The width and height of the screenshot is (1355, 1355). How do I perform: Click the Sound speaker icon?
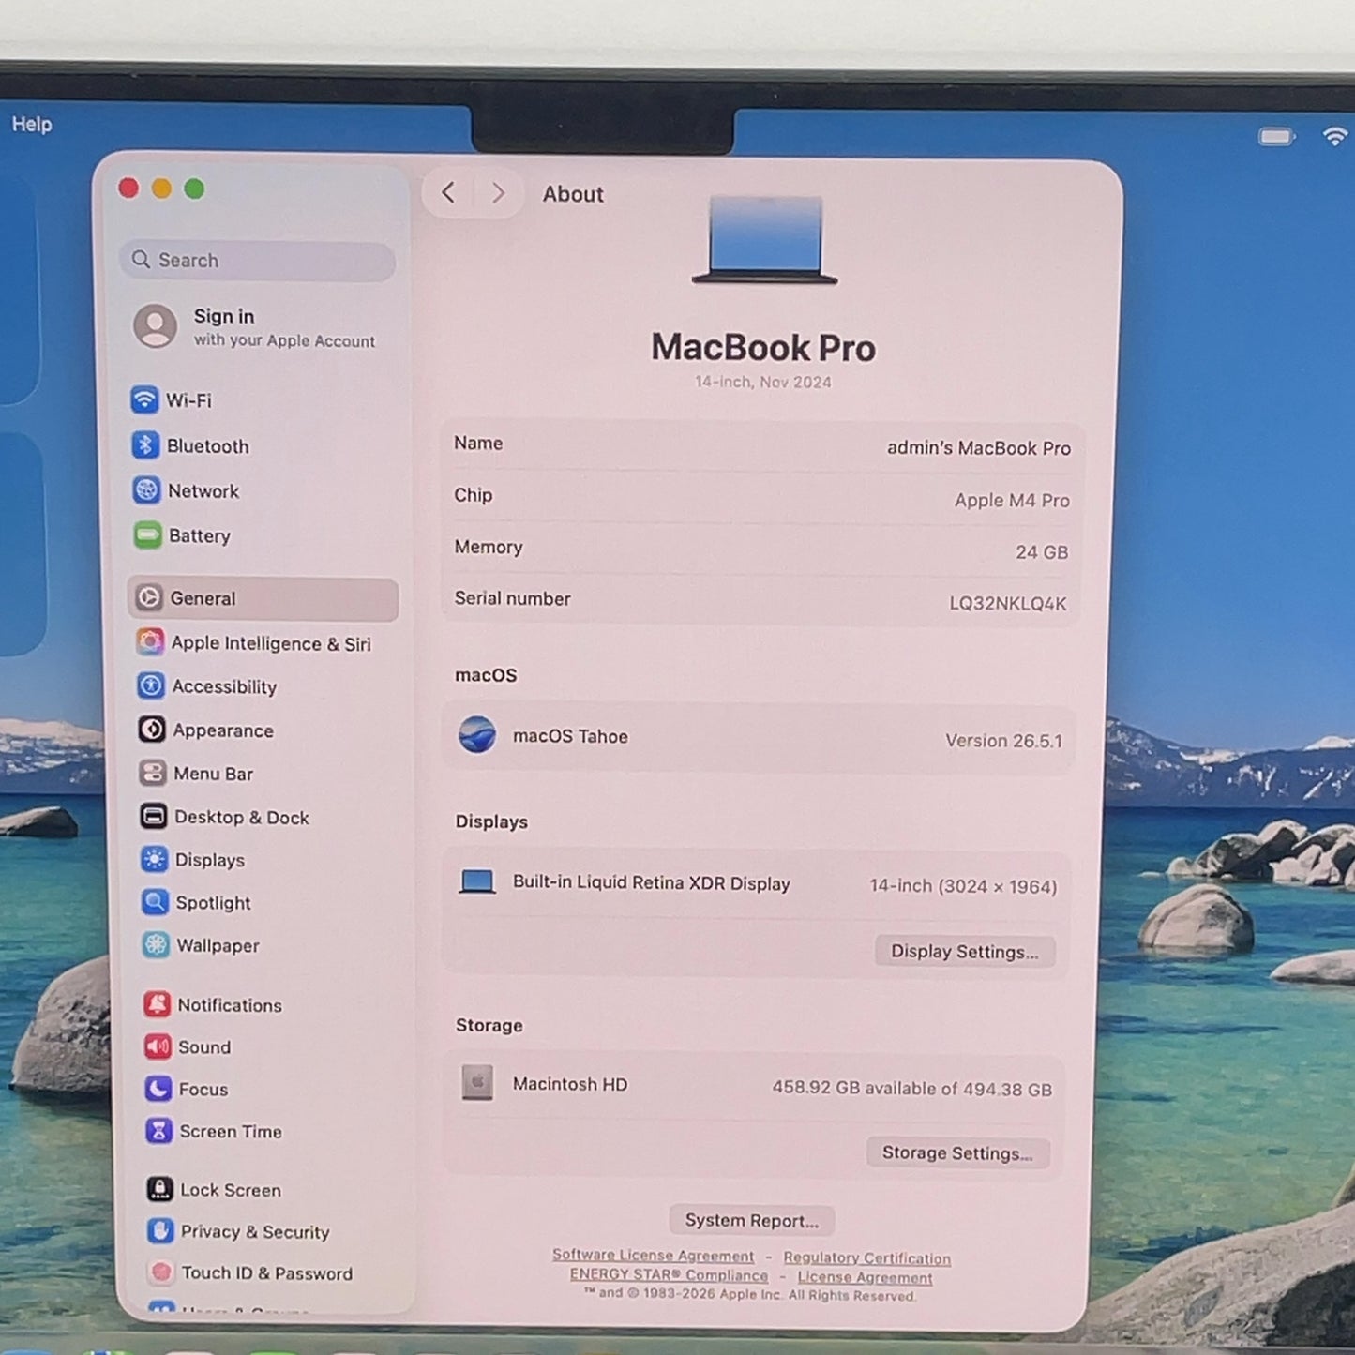(x=158, y=1046)
